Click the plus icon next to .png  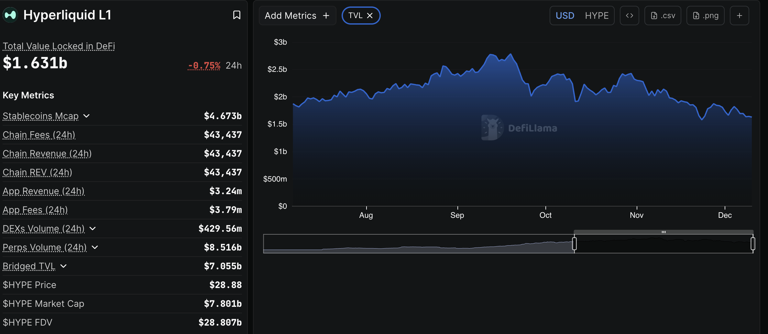(740, 15)
